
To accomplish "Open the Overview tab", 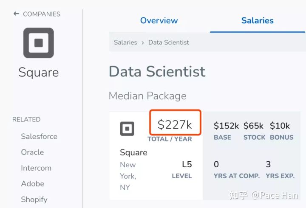I will [x=159, y=20].
